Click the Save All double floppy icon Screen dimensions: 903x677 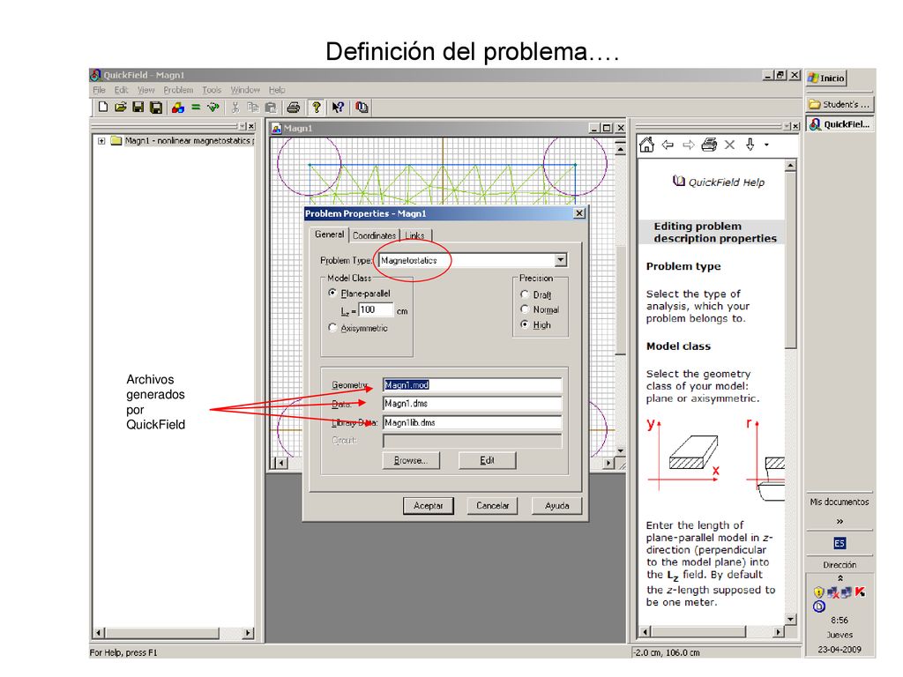click(155, 107)
